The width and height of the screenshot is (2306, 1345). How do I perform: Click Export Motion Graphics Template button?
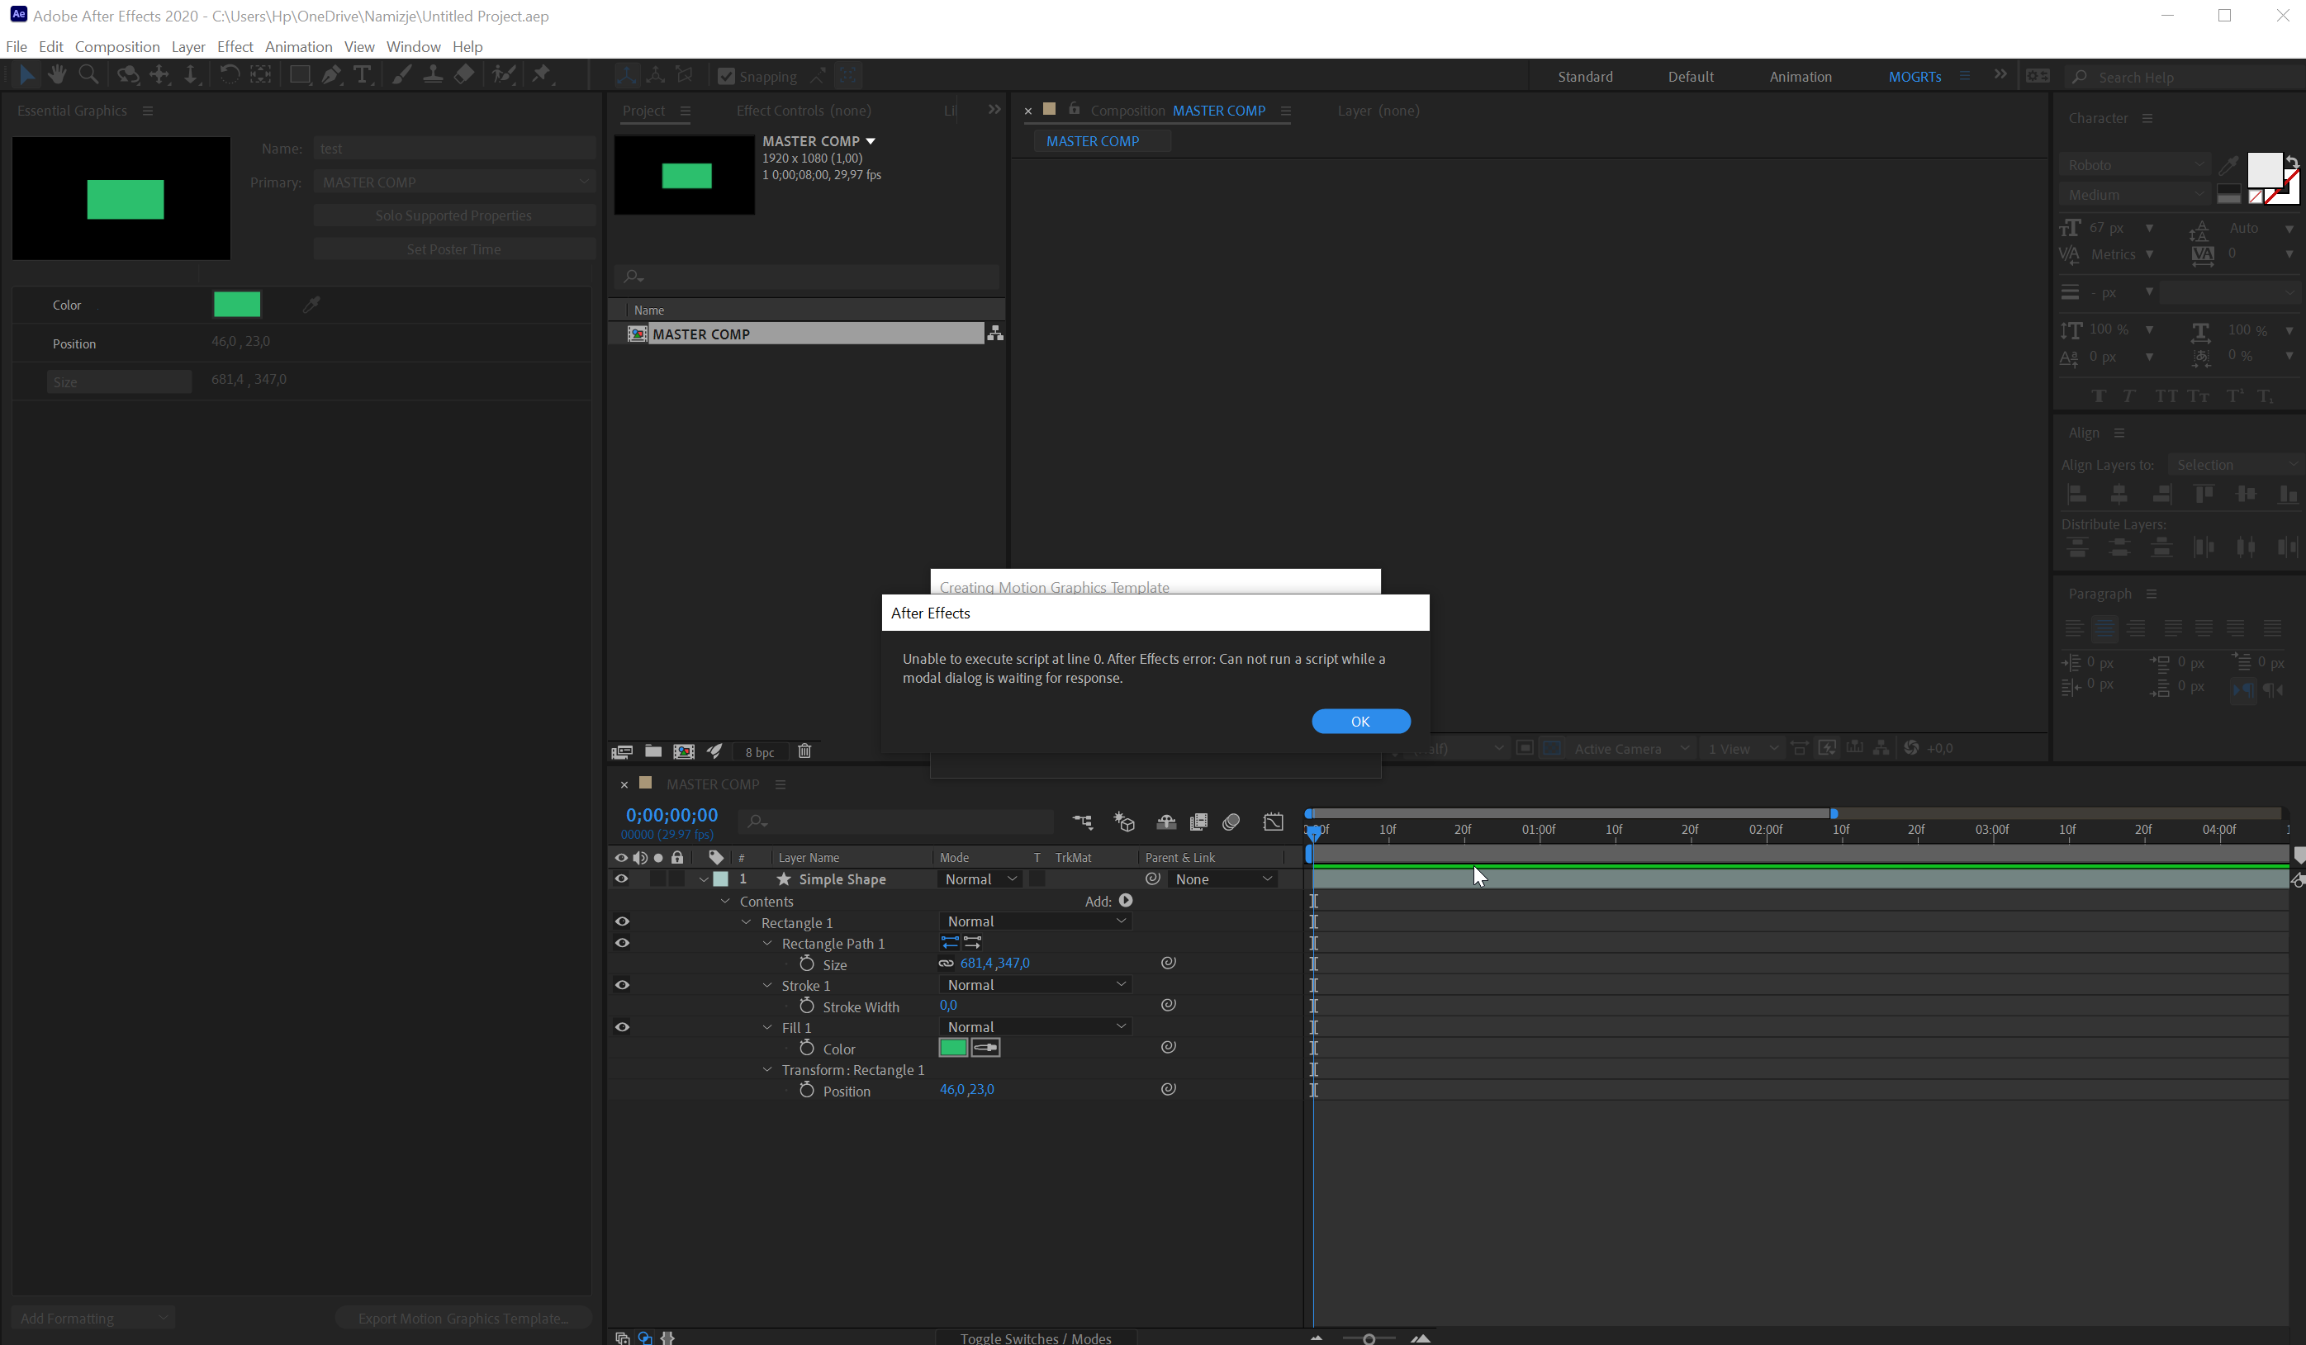tap(463, 1319)
